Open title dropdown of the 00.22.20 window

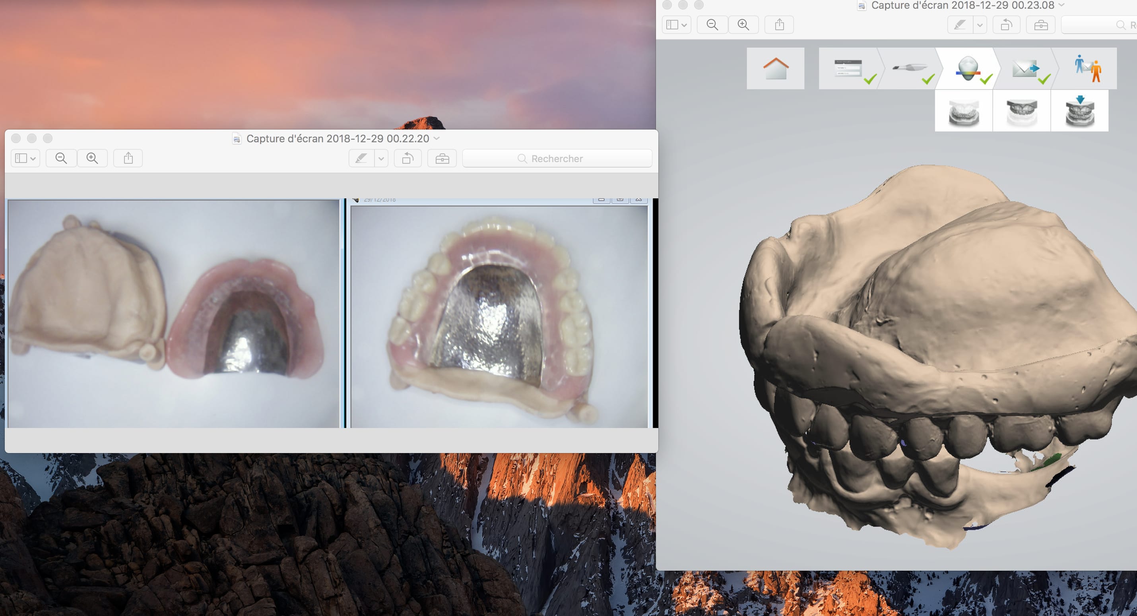pos(437,139)
